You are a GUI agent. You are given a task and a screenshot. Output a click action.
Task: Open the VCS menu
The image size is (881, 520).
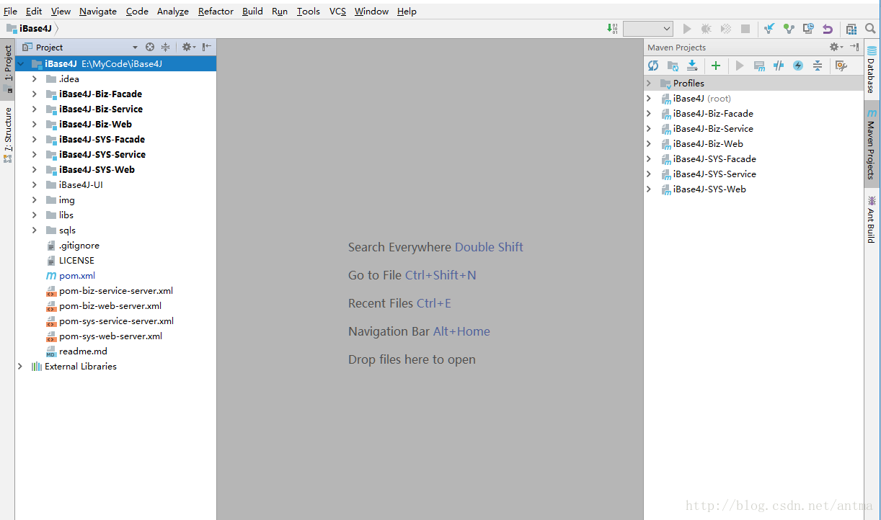pos(337,11)
